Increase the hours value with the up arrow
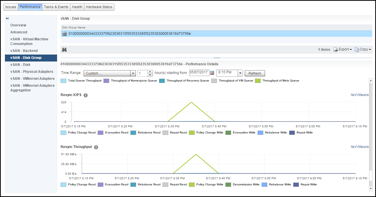The height and width of the screenshot is (197, 376). coord(150,72)
